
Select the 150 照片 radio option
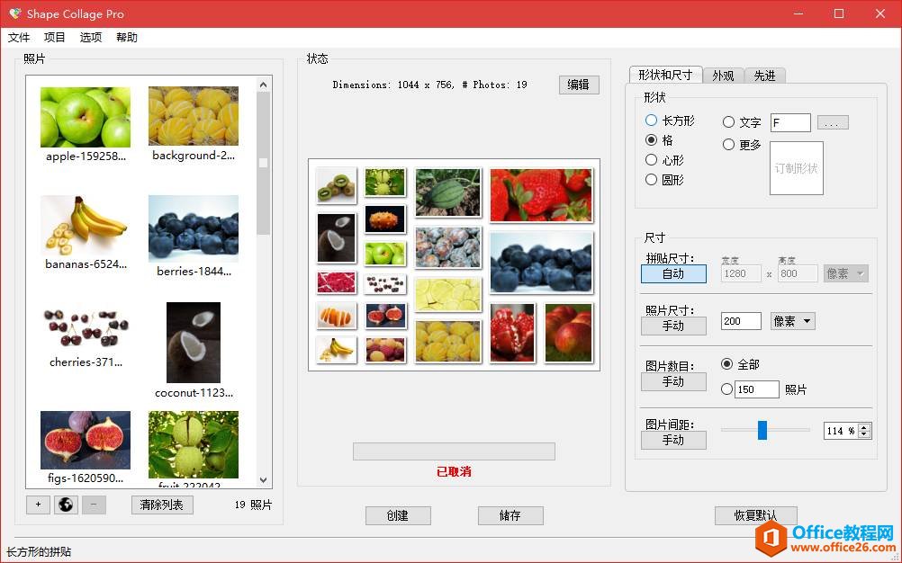pyautogui.click(x=726, y=389)
